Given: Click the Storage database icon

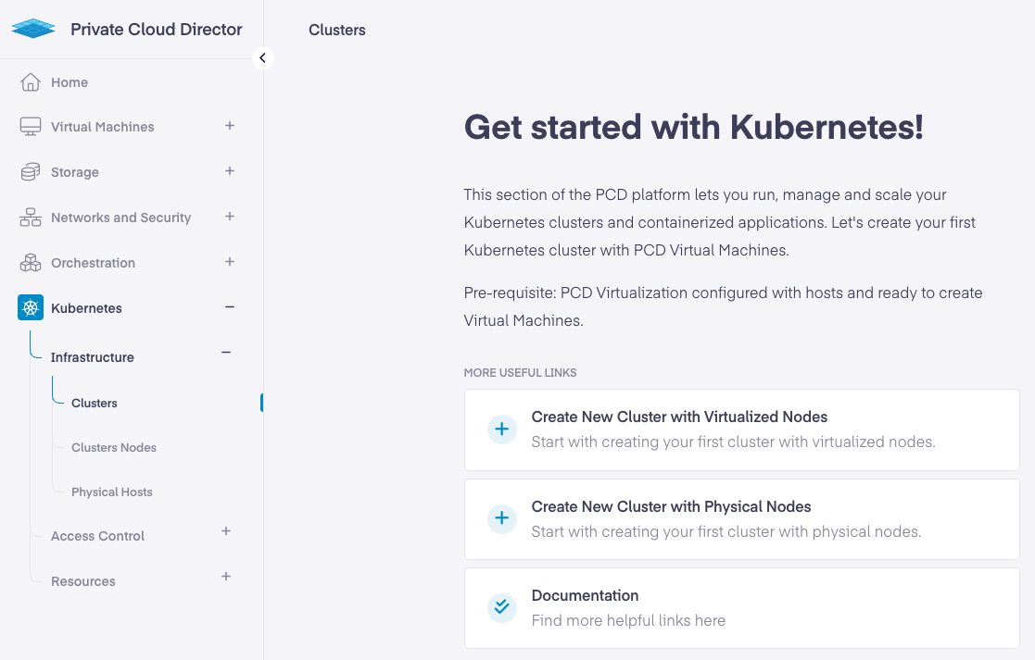Looking at the screenshot, I should click(31, 172).
